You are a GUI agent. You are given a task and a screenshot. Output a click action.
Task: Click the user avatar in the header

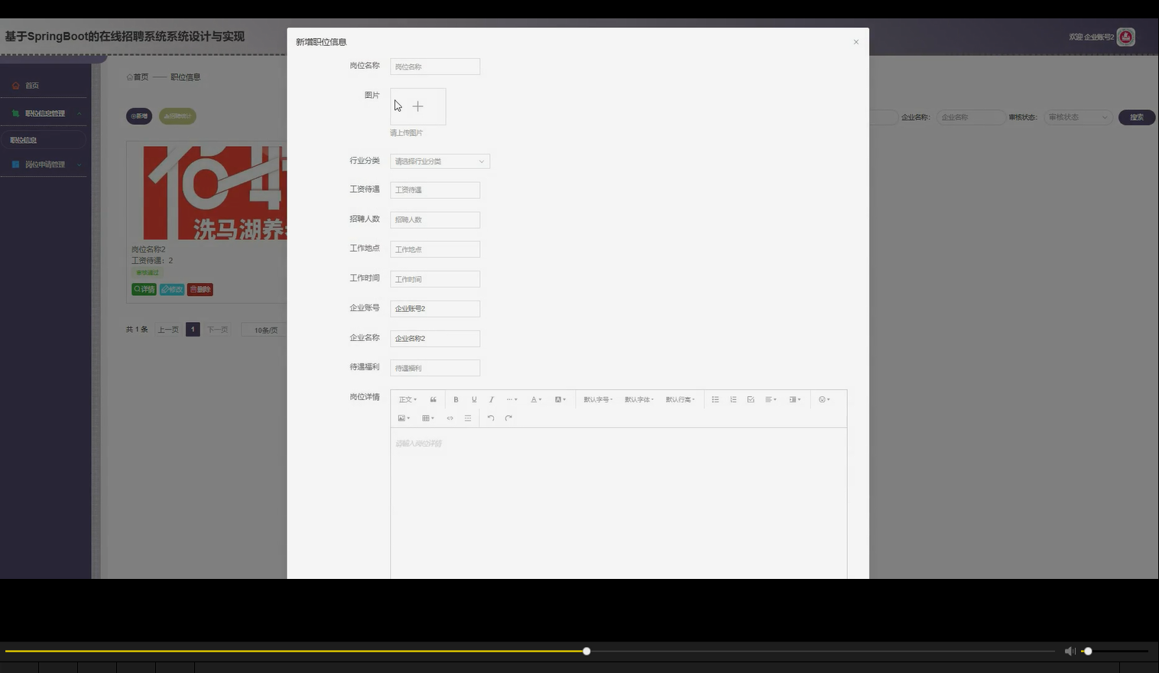point(1125,37)
